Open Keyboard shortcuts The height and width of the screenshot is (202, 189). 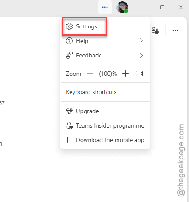coord(91,92)
